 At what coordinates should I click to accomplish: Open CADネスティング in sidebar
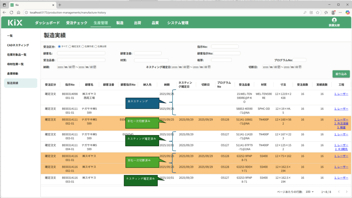coord(18,45)
